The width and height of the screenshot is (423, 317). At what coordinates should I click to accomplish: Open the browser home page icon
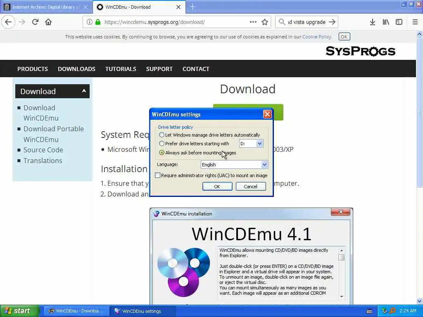(x=48, y=22)
